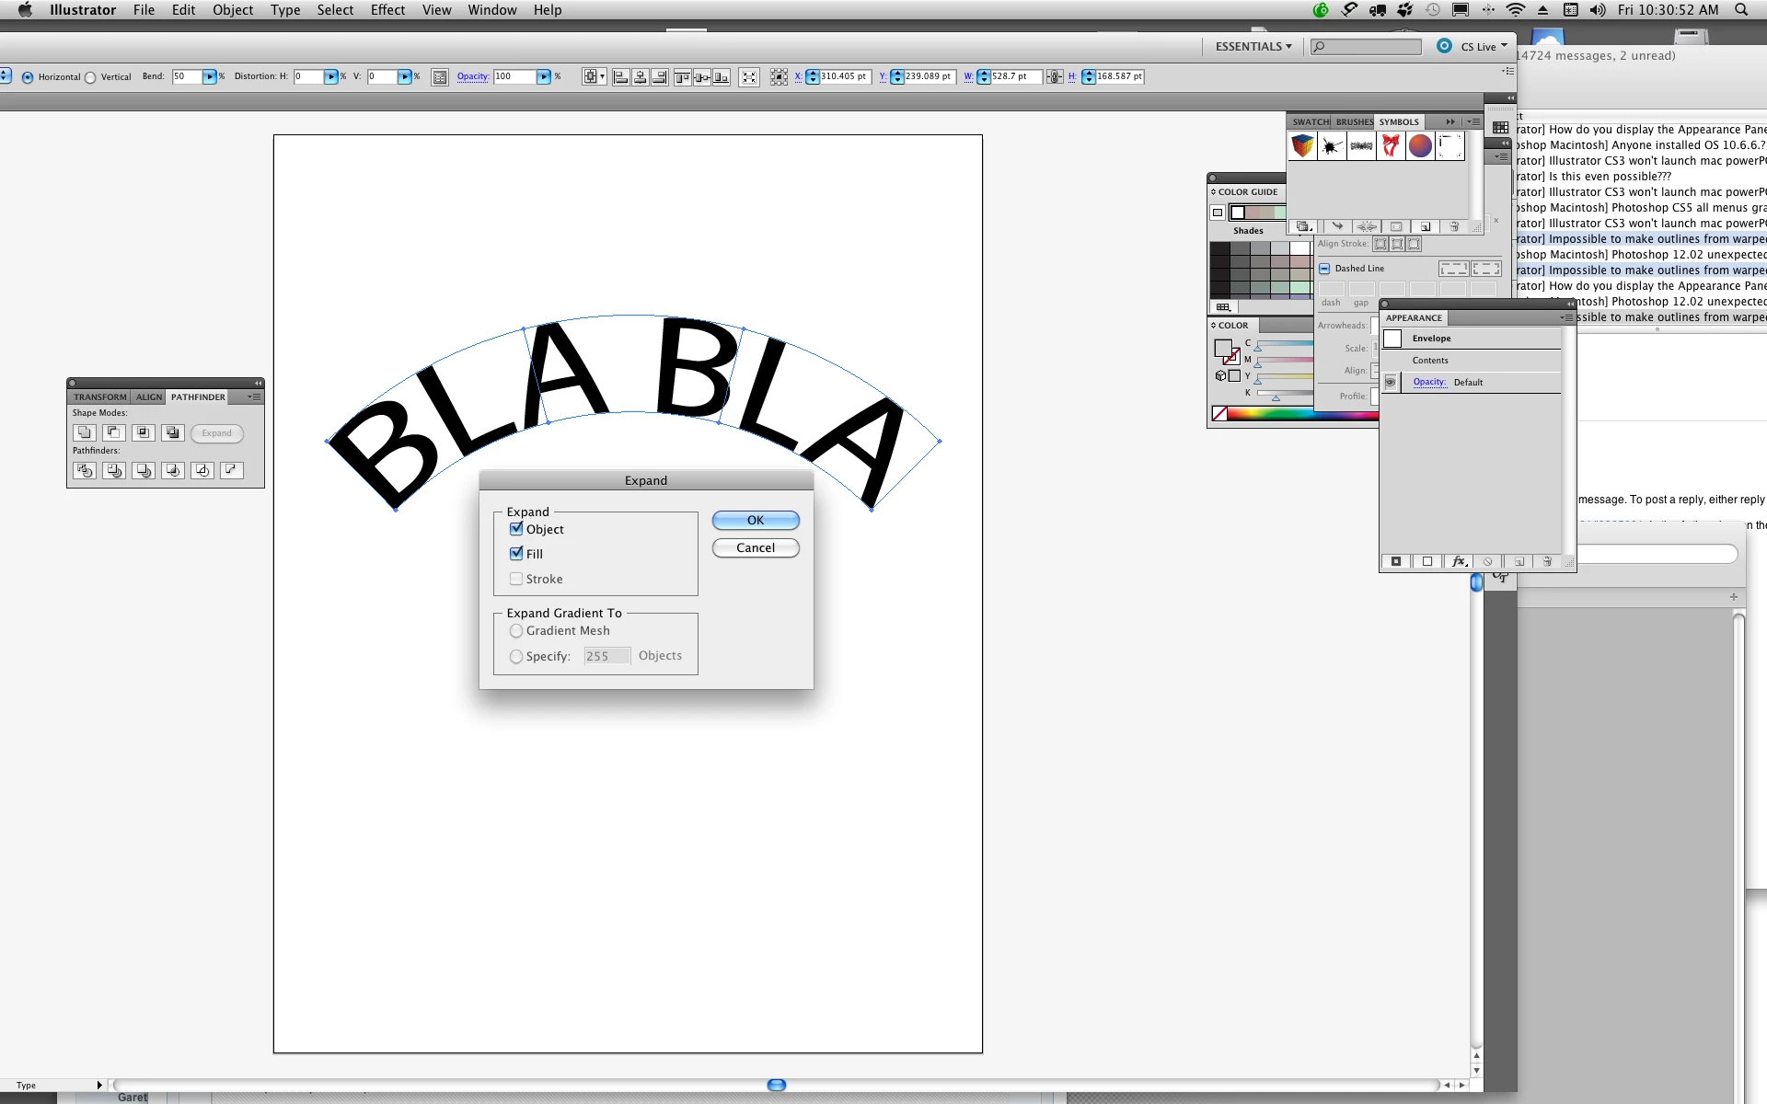Screen dimensions: 1767x1104
Task: Open the Appearance panel flyout menu
Action: pyautogui.click(x=1565, y=317)
